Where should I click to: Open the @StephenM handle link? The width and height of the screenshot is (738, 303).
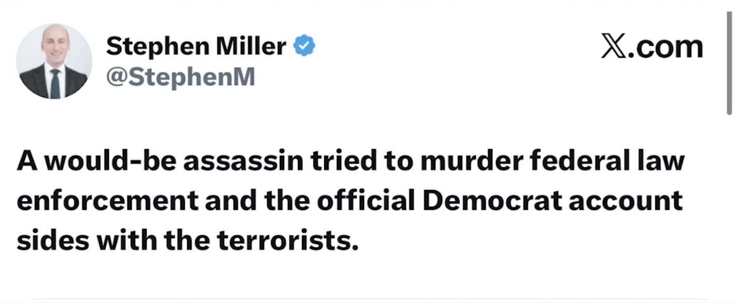(x=180, y=77)
